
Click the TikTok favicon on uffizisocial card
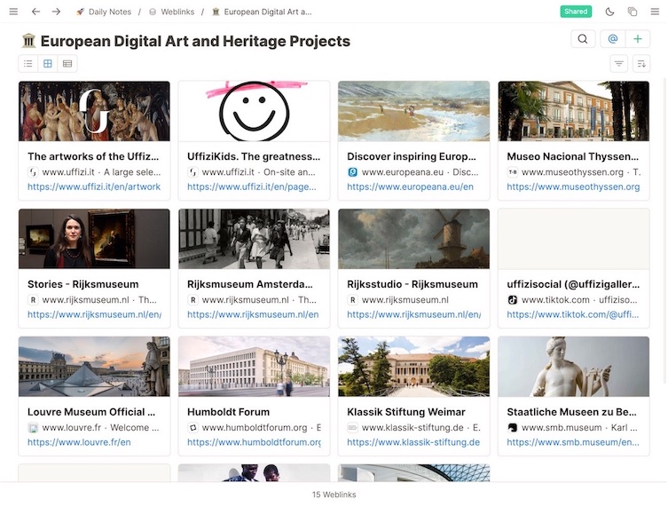513,300
